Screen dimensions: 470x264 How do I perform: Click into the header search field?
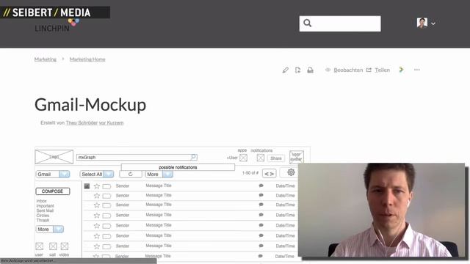click(x=340, y=23)
